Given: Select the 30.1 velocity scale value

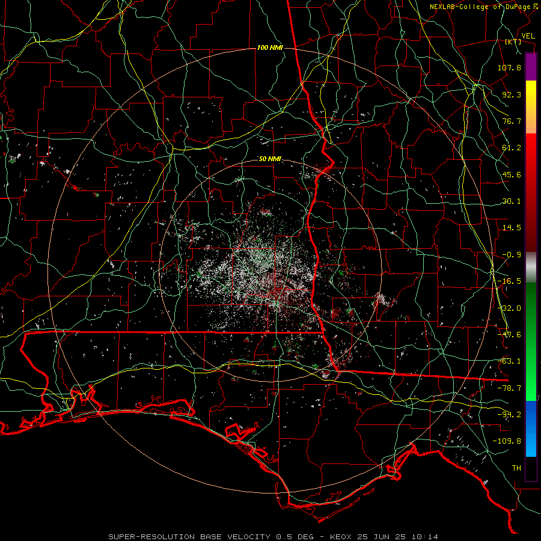Looking at the screenshot, I should click(512, 201).
